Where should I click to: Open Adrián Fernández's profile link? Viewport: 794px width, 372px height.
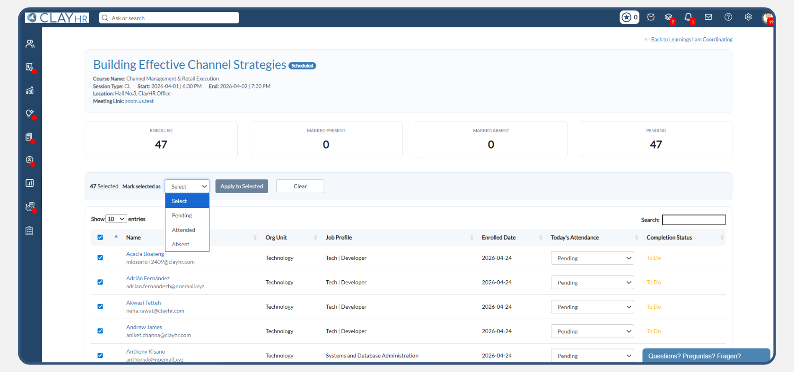tap(148, 278)
